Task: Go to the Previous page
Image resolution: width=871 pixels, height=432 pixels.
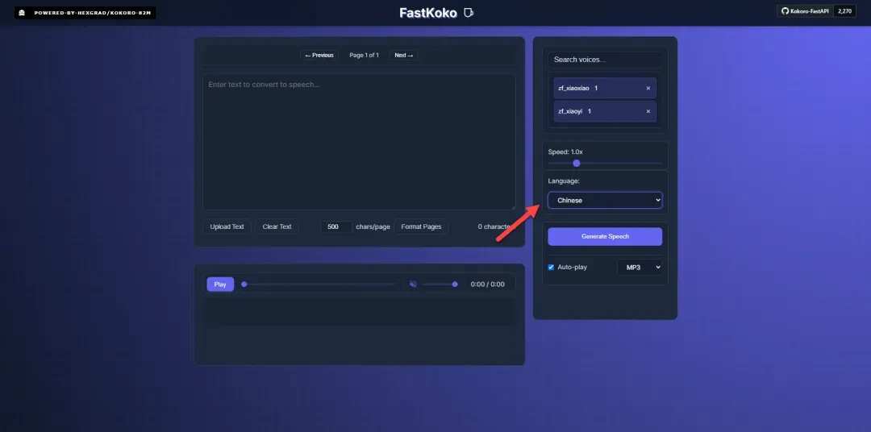Action: pos(319,55)
